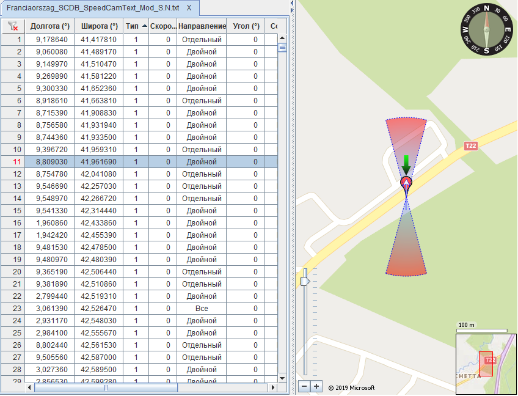This screenshot has width=518, height=396.
Task: Click the horizontal scrollbar thumb
Action: pyautogui.click(x=106, y=387)
